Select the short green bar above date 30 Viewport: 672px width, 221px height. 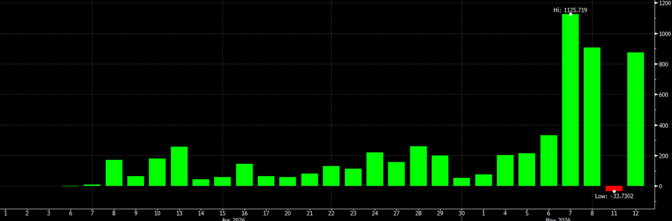pos(462,182)
